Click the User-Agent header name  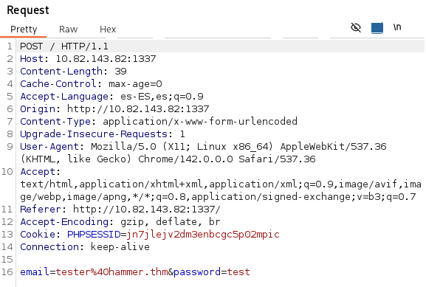pos(49,147)
